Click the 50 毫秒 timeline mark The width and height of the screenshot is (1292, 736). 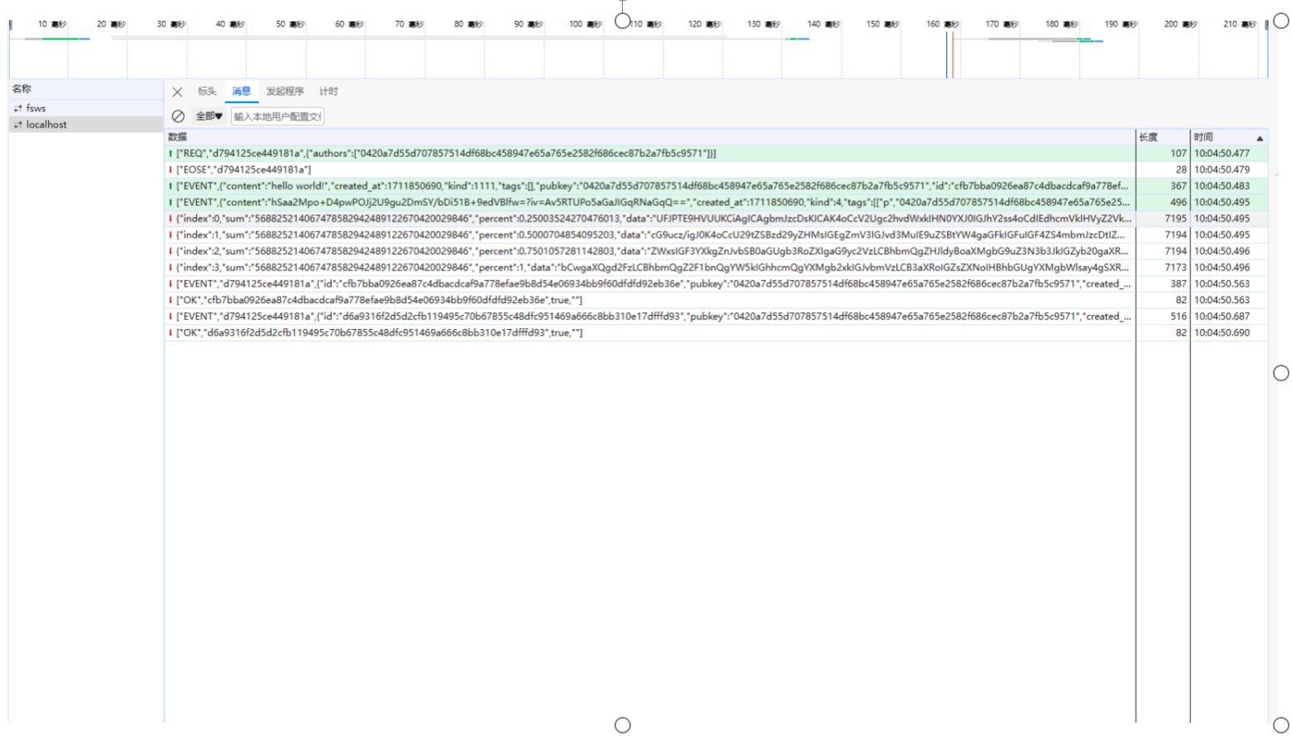[292, 24]
